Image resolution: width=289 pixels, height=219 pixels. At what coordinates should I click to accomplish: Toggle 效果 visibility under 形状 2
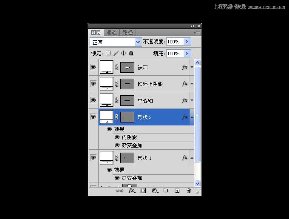pos(110,129)
